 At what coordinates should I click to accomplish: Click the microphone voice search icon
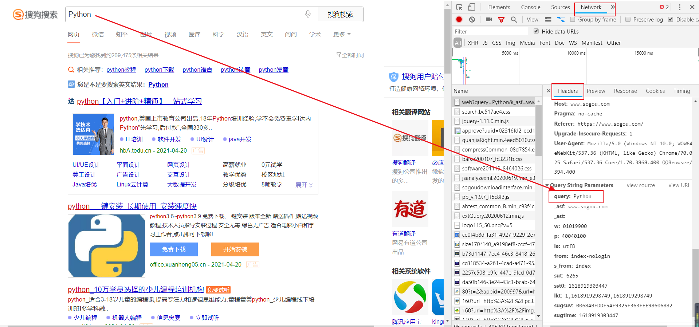coord(308,14)
